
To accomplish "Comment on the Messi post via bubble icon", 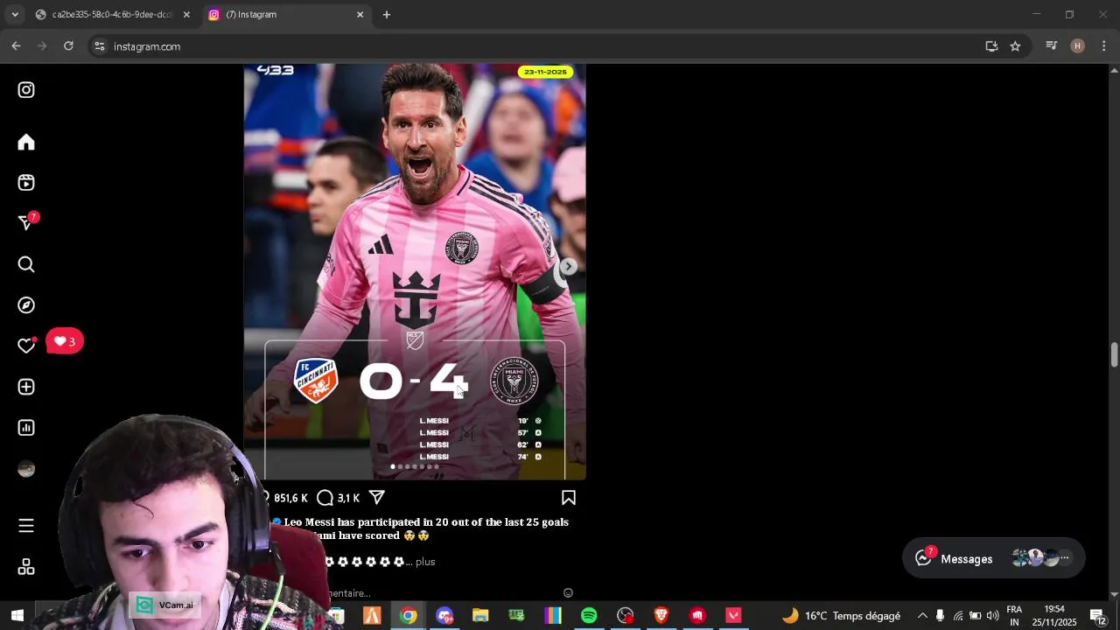I will point(325,498).
